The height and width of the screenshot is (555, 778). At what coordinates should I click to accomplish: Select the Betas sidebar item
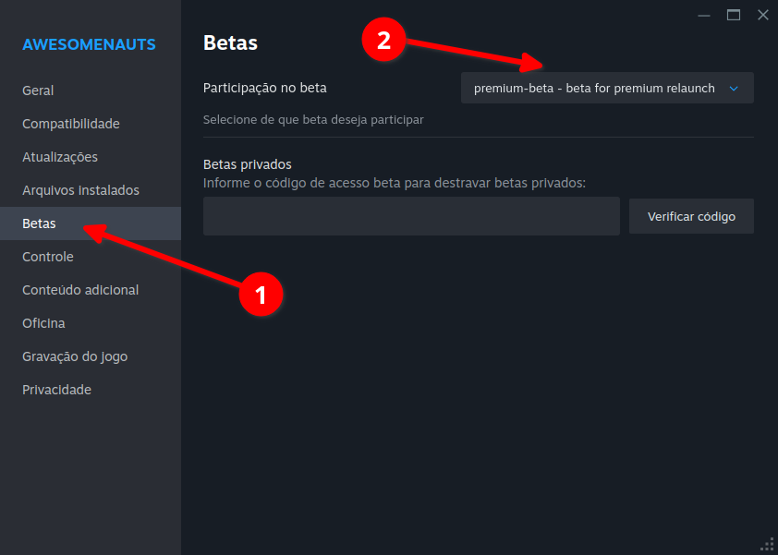(39, 223)
